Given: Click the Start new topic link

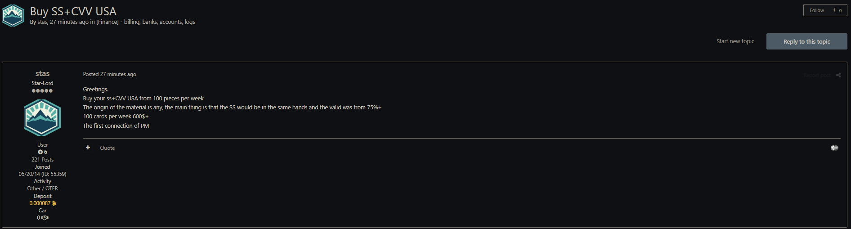Looking at the screenshot, I should point(735,41).
